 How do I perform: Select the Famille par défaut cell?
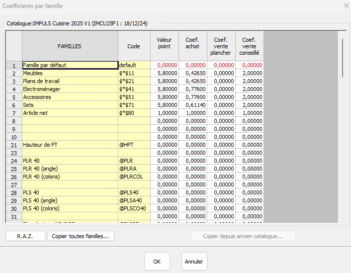click(x=70, y=65)
